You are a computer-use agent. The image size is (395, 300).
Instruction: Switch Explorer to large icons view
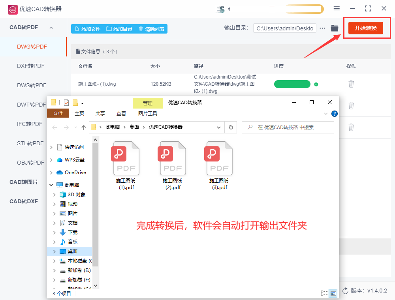[x=333, y=293]
